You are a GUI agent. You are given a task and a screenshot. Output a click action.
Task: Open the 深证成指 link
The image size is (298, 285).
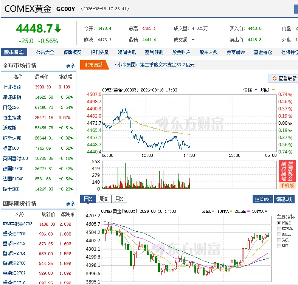click(12, 97)
